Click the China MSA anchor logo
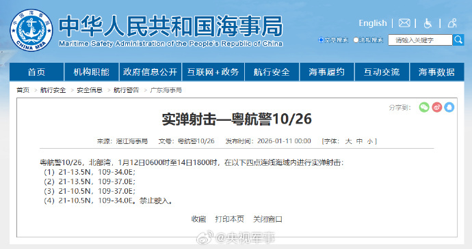Viewport: 472px width, 249px height. 31,30
